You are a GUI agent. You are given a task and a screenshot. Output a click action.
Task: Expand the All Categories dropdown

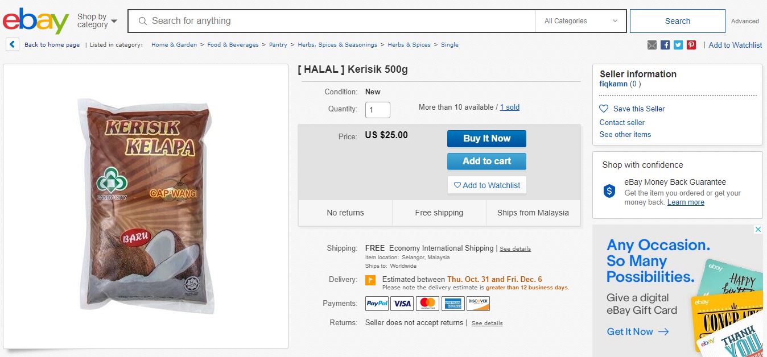[580, 21]
